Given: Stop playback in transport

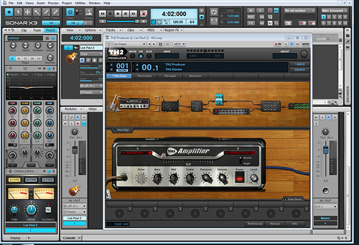Looking at the screenshot, I should (110, 14).
